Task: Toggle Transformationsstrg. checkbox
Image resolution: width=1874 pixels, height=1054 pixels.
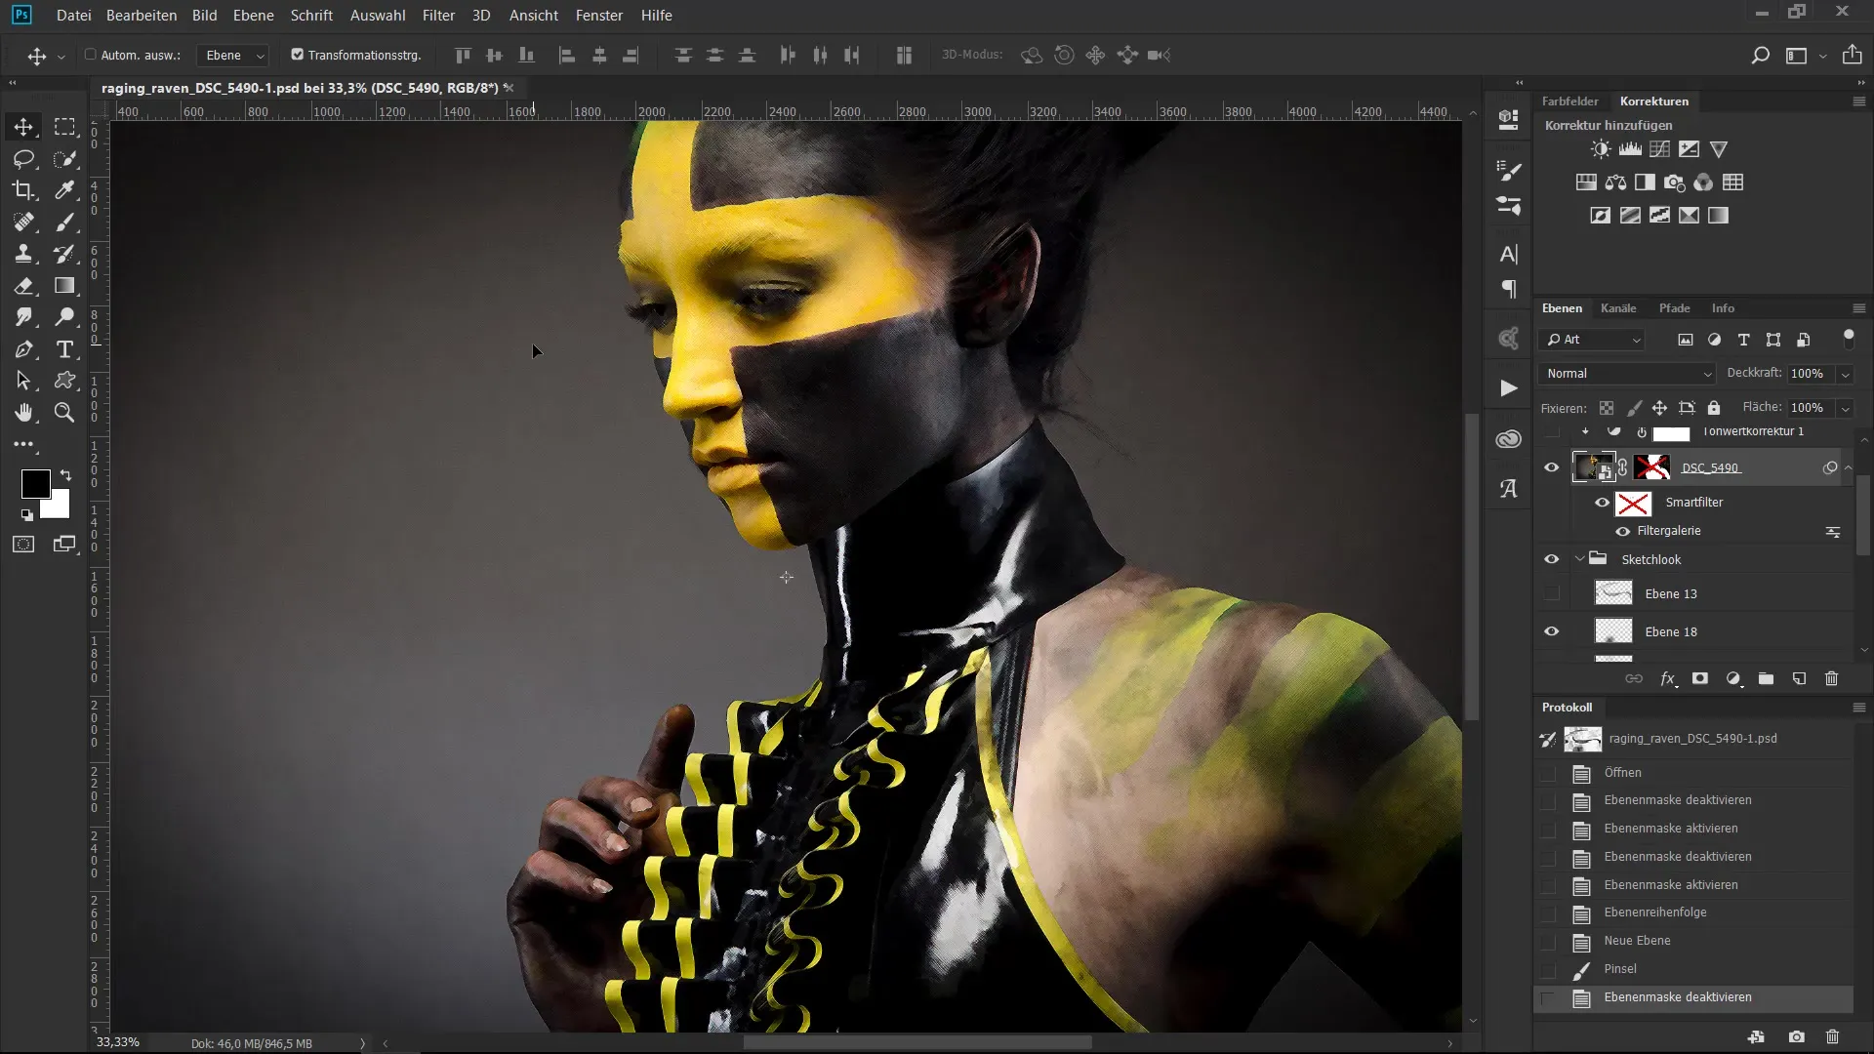Action: coord(298,55)
